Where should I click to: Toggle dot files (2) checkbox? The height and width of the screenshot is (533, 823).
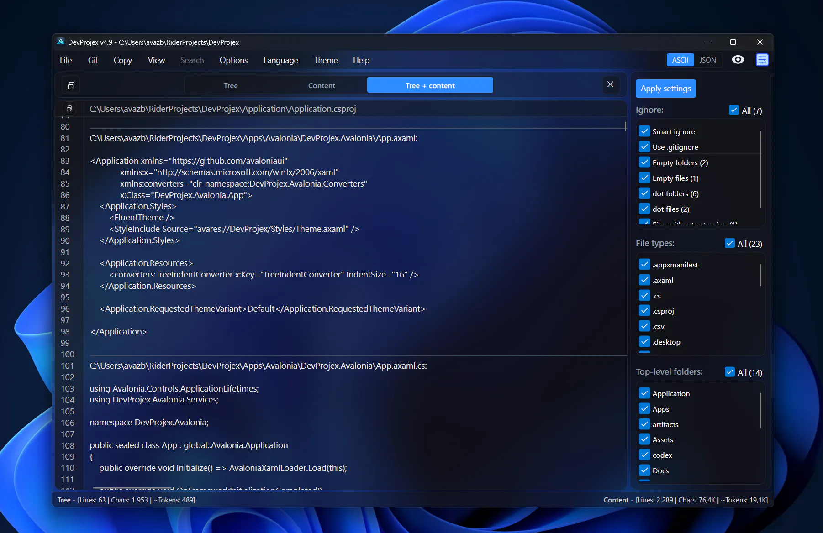coord(644,209)
